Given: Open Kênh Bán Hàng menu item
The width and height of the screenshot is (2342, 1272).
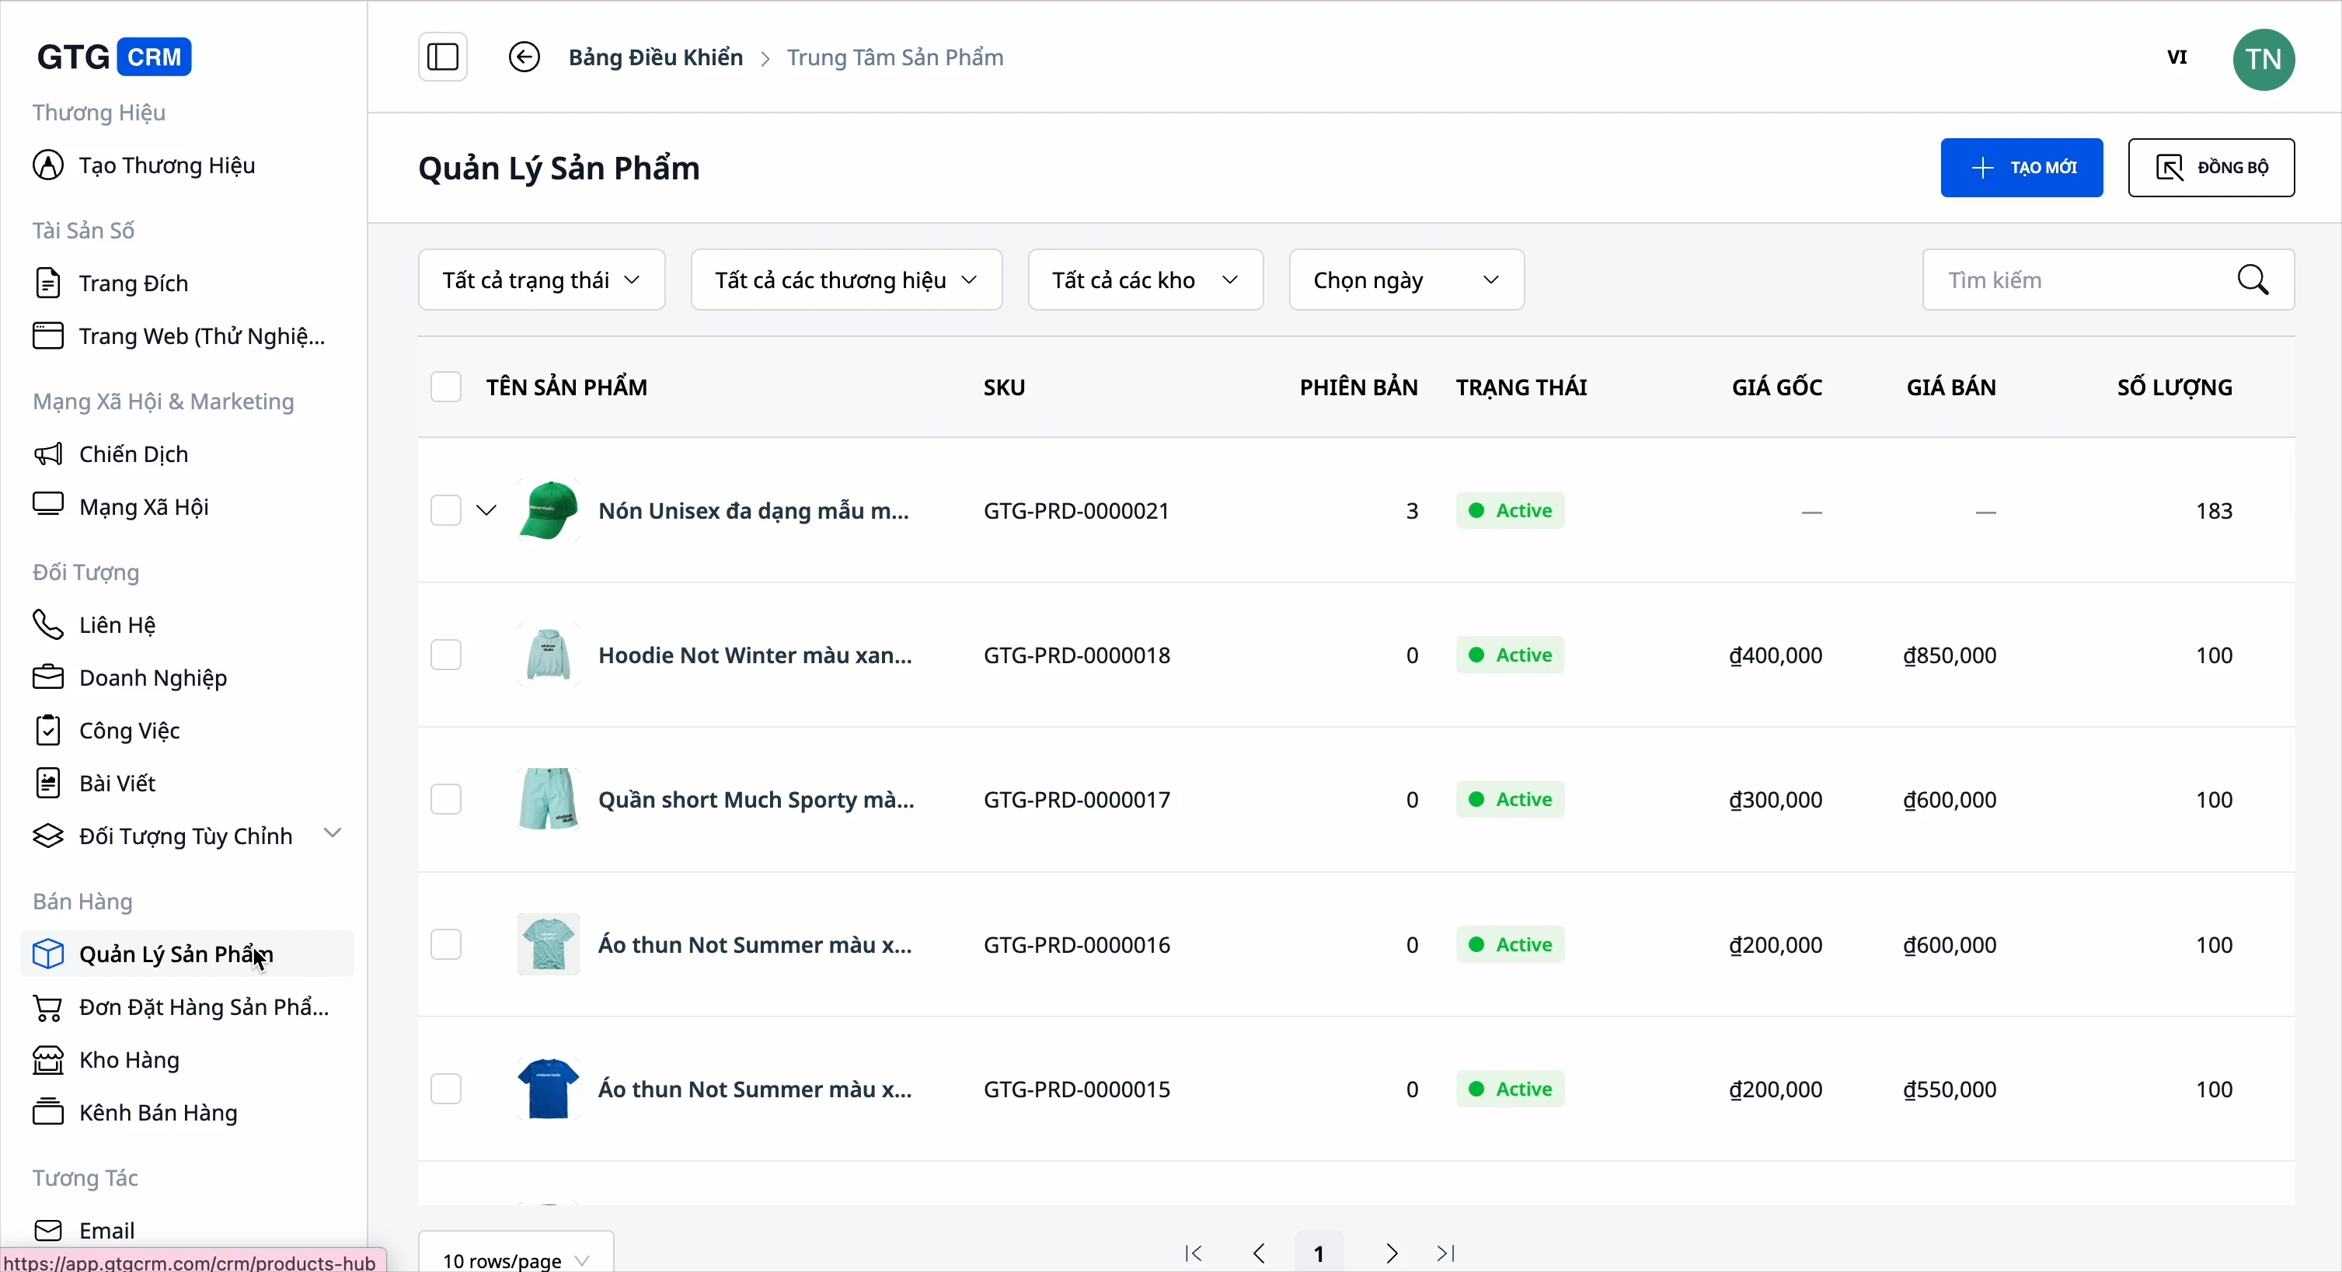Looking at the screenshot, I should pyautogui.click(x=159, y=1113).
